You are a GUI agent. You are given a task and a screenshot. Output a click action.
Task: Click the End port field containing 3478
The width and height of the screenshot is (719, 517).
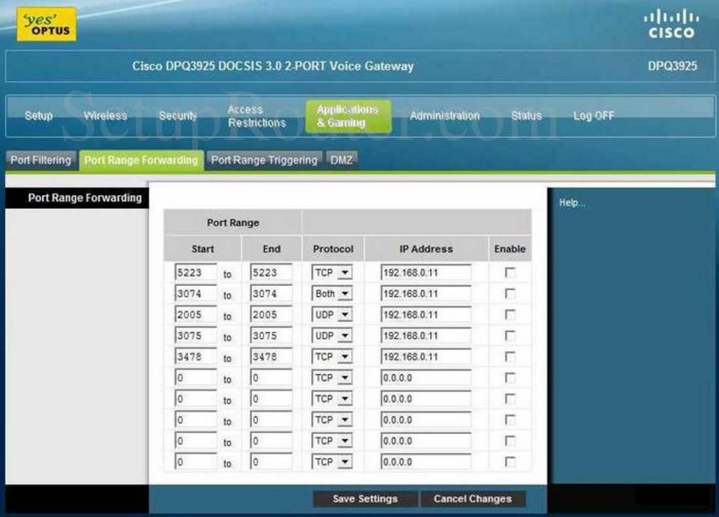pyautogui.click(x=271, y=357)
